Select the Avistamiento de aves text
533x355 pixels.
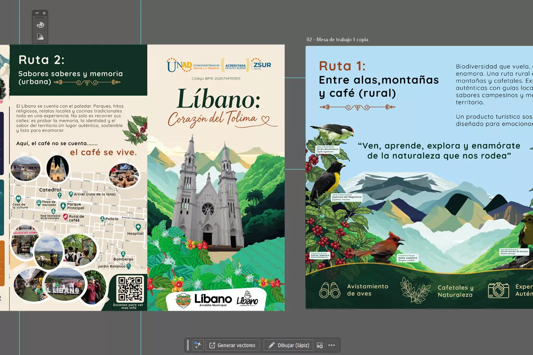pos(368,290)
